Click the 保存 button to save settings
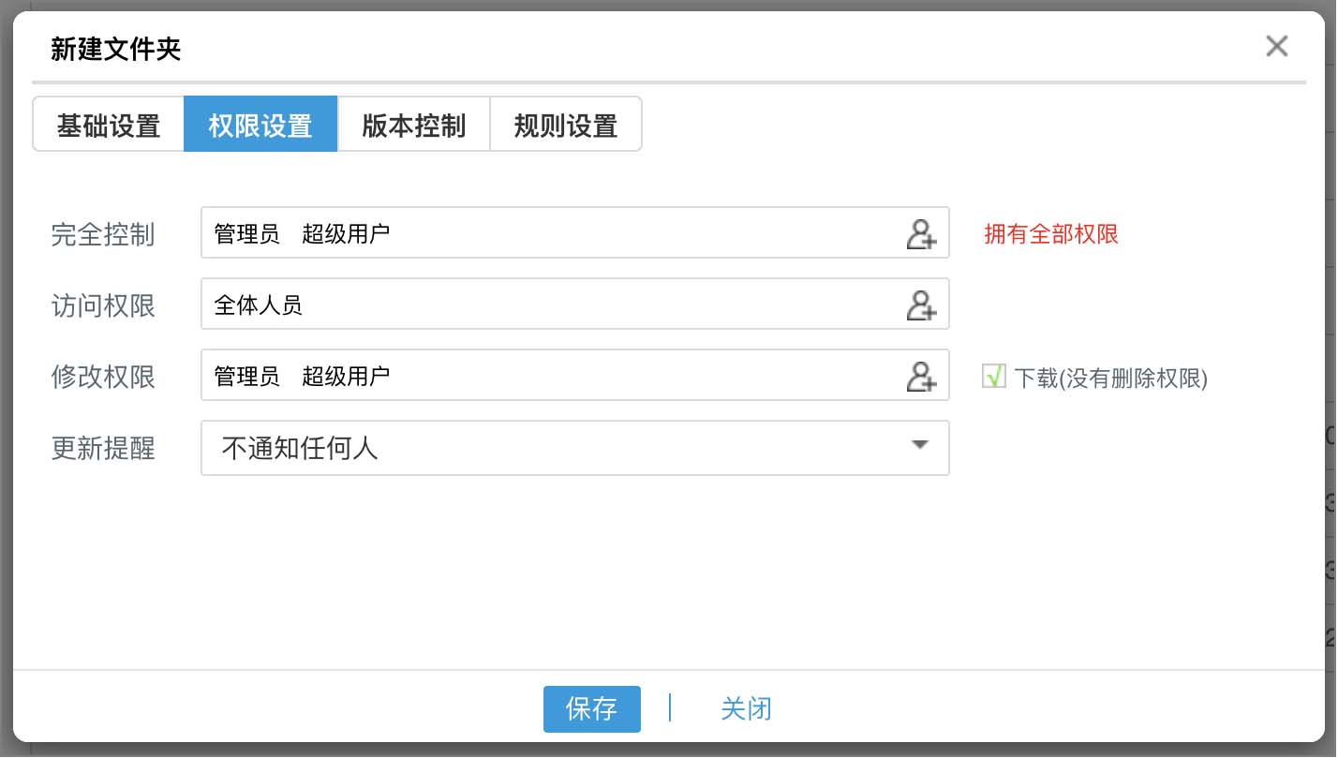Image resolution: width=1338 pixels, height=758 pixels. [591, 709]
